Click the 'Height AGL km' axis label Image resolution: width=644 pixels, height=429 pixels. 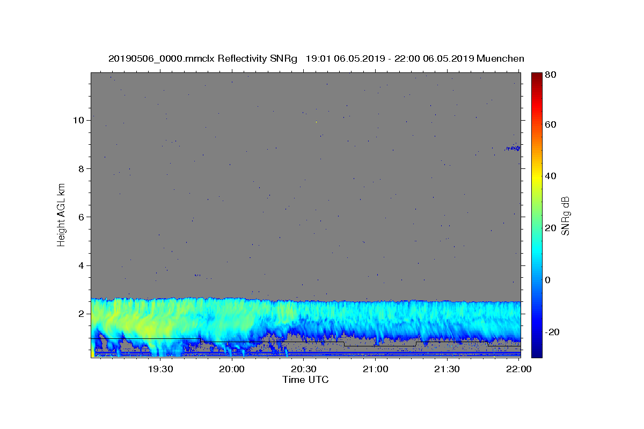coord(61,214)
